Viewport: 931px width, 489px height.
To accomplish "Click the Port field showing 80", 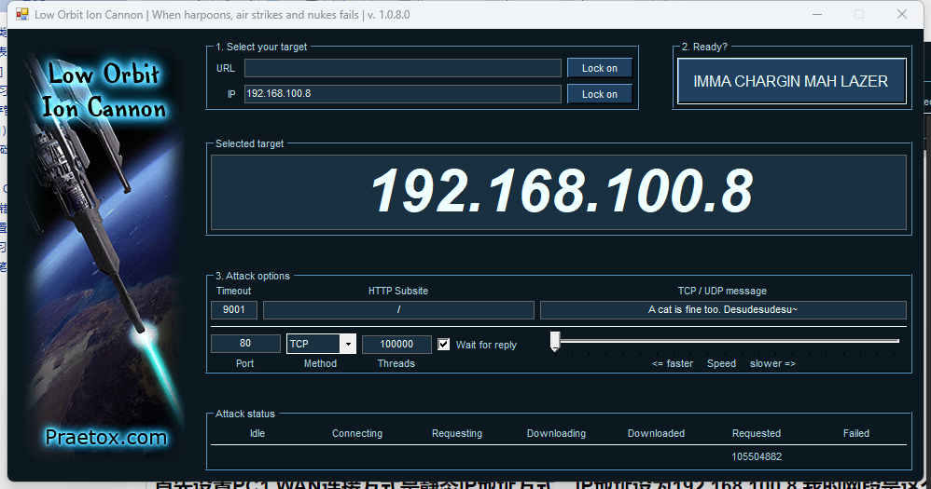I will click(x=245, y=343).
